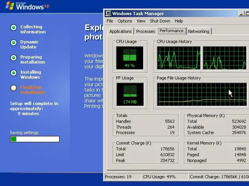Click the Handles value 5563
The width and height of the screenshot is (249, 186).
(170, 121)
